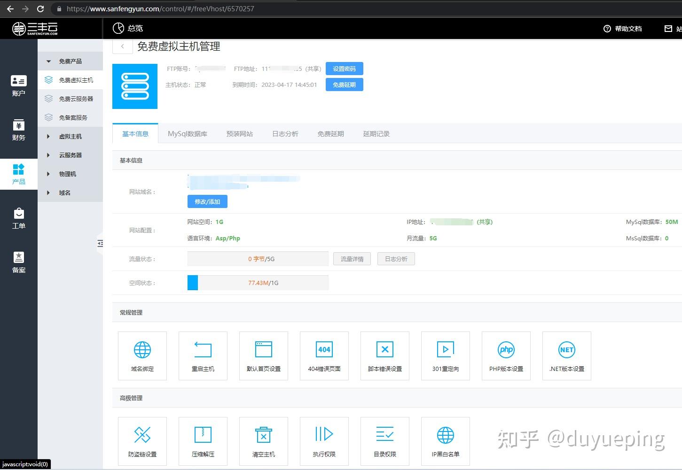Switch to the 延期记录 tab

[376, 134]
